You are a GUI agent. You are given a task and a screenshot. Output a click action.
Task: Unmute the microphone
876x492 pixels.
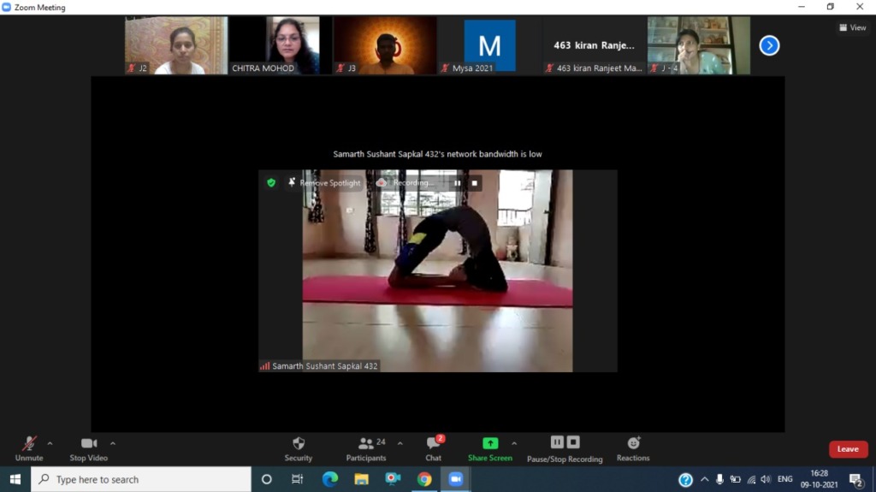point(29,443)
